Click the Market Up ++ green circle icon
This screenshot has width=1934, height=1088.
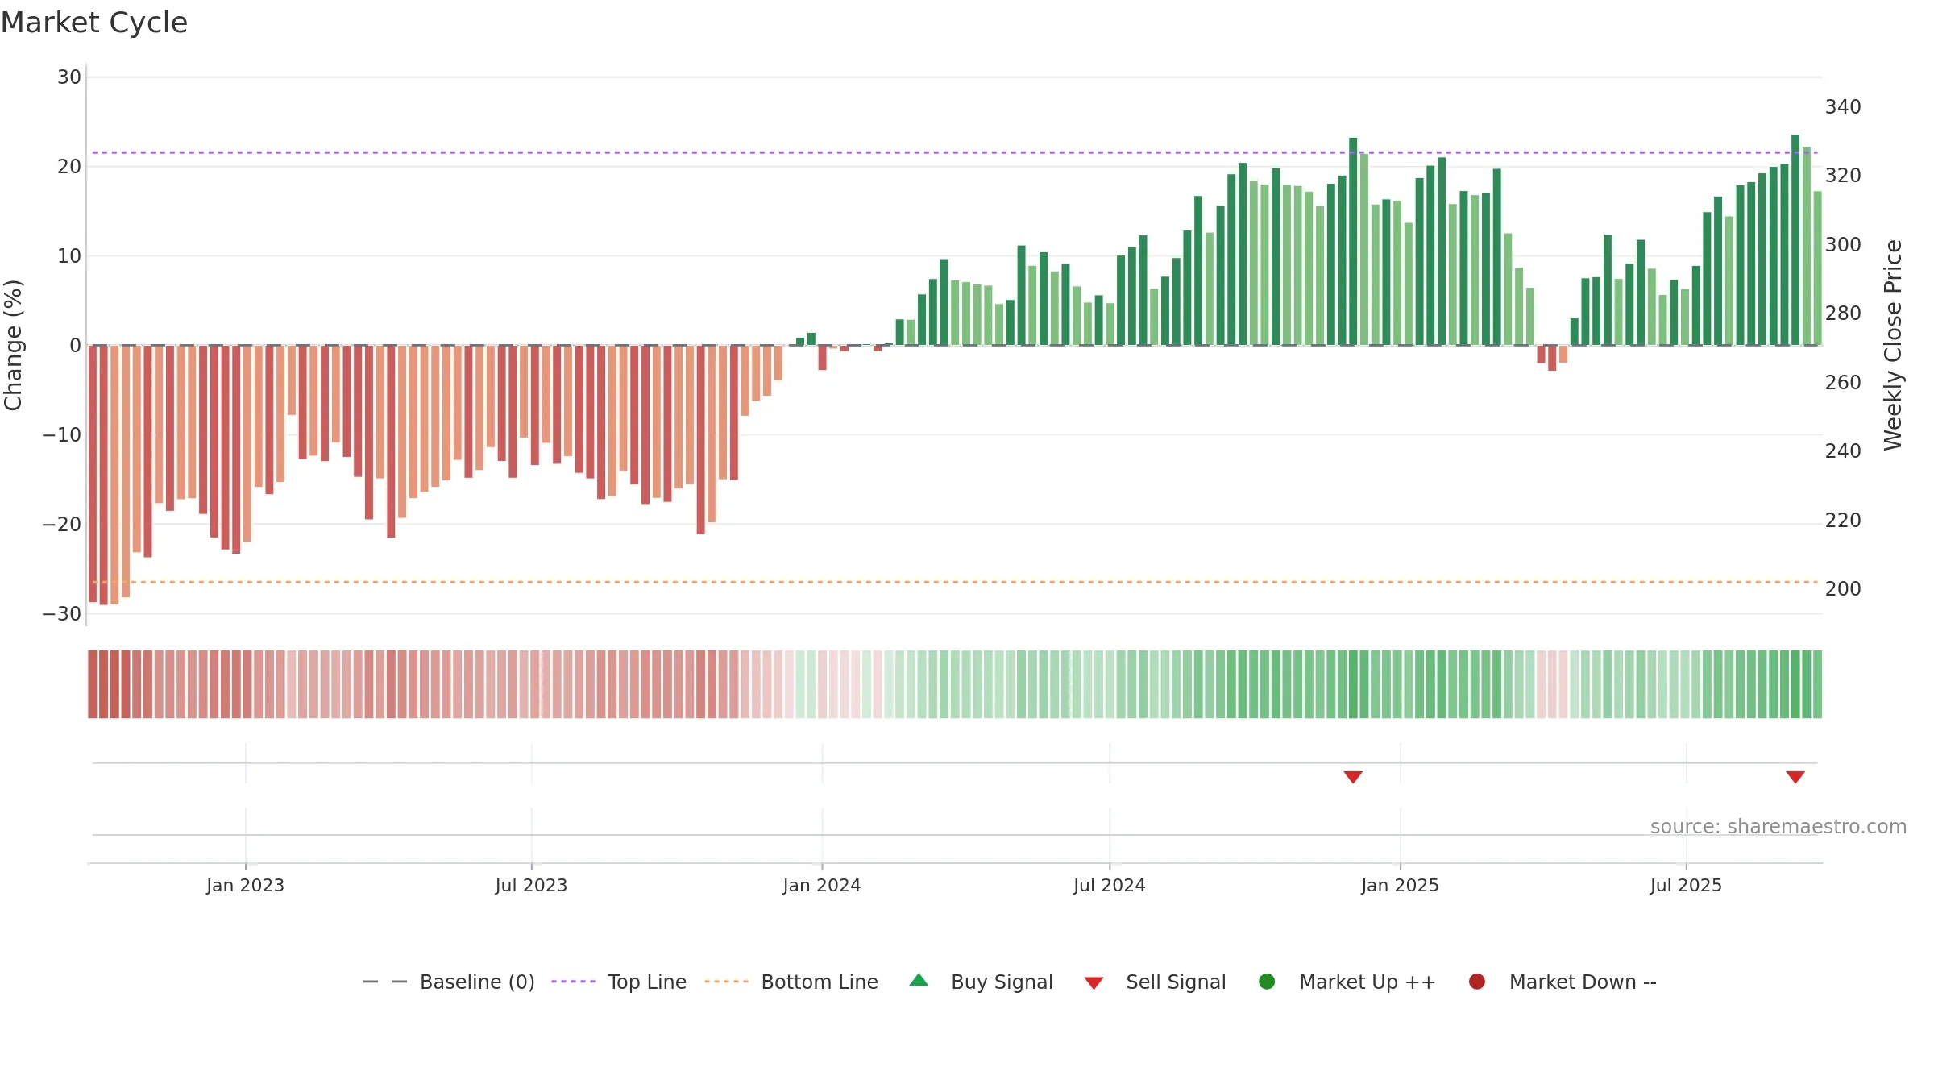pyautogui.click(x=1267, y=982)
